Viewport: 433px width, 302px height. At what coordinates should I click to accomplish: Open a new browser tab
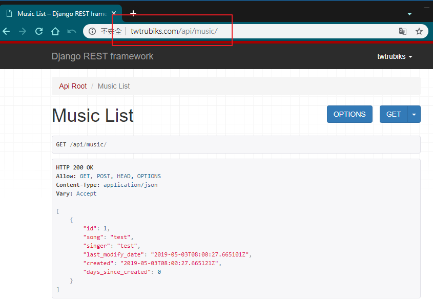(133, 13)
